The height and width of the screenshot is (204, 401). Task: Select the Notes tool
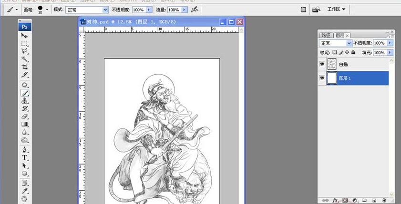[24, 183]
